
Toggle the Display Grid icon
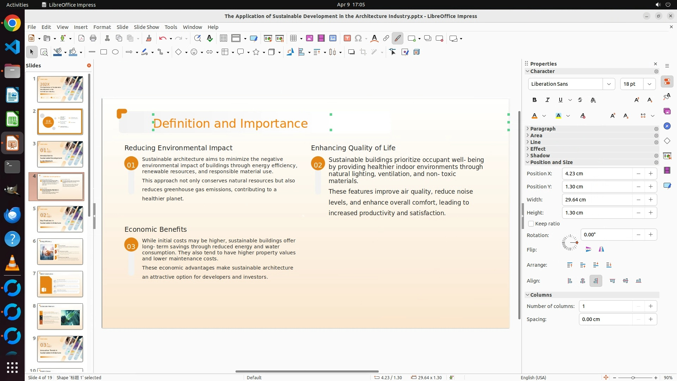click(x=223, y=38)
